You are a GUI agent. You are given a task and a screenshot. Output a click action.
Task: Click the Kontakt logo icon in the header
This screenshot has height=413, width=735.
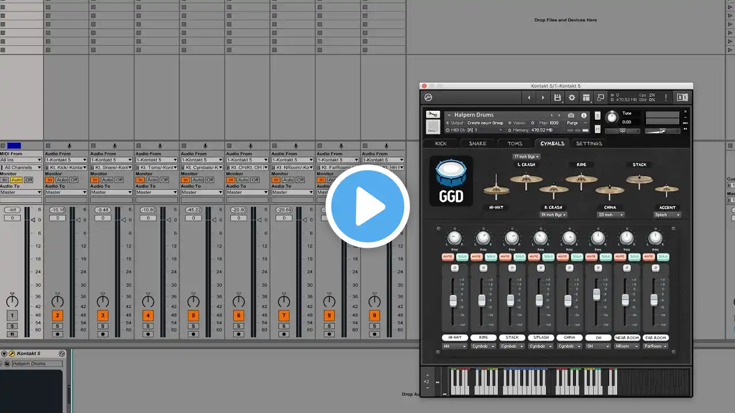coord(428,98)
